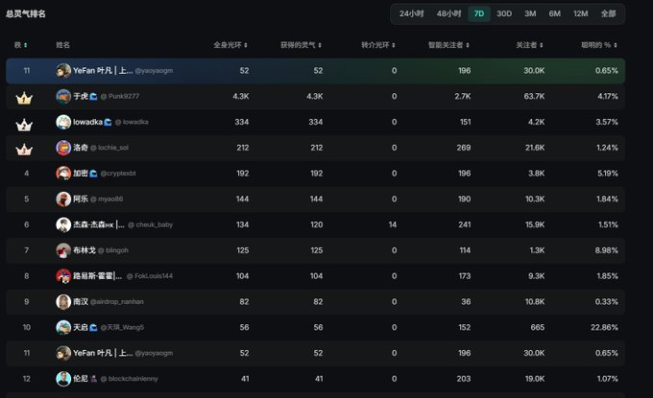Click the gold crown rank 1 icon

(x=24, y=98)
